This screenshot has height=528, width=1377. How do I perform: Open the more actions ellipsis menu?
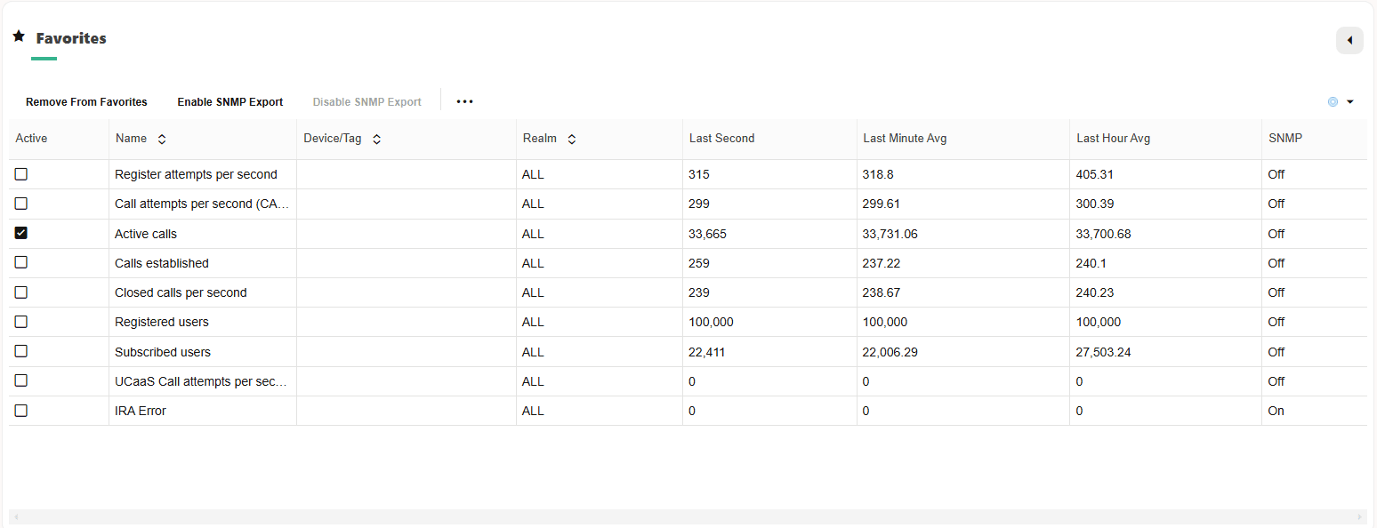tap(464, 101)
